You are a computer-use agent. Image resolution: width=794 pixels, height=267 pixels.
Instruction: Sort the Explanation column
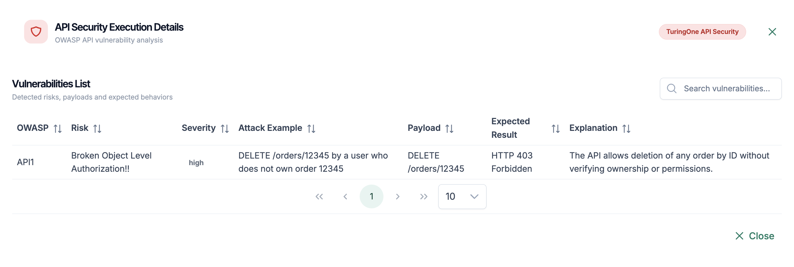(x=626, y=129)
